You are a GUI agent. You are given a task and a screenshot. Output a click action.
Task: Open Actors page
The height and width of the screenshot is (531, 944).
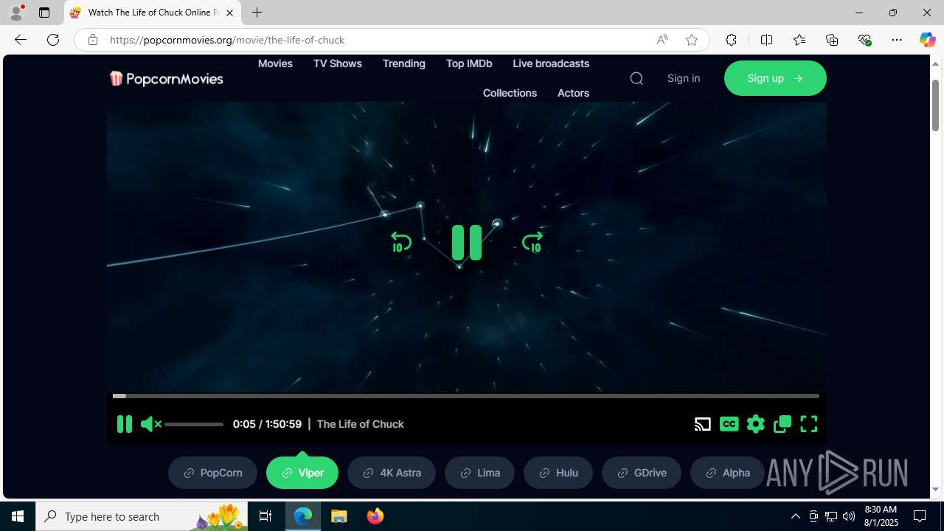tap(573, 93)
